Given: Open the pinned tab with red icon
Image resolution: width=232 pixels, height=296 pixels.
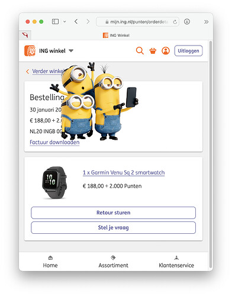Looking at the screenshot, I should click(25, 35).
